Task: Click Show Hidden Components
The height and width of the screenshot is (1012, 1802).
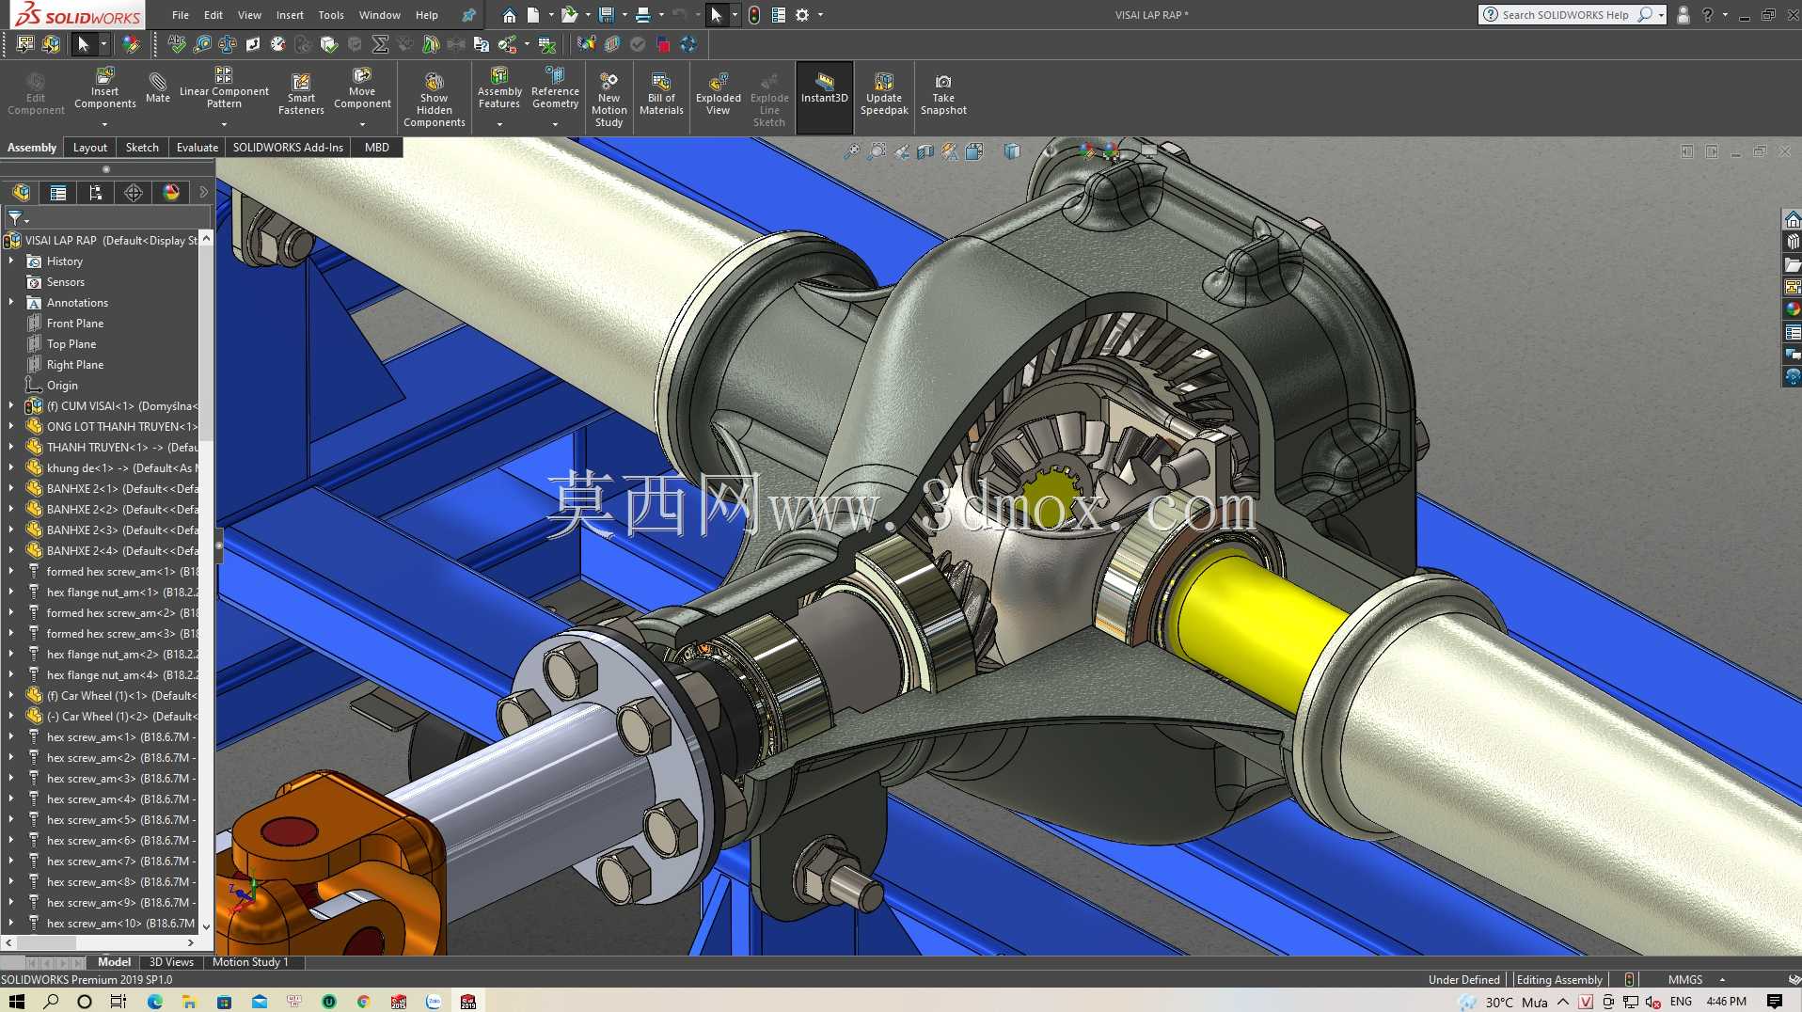Action: point(435,98)
